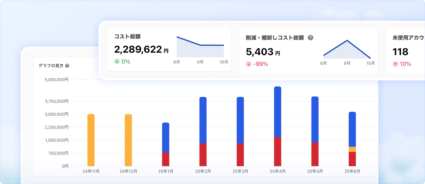
Task: Click the blue segment of the 25年4月 bar
Action: click(x=278, y=112)
